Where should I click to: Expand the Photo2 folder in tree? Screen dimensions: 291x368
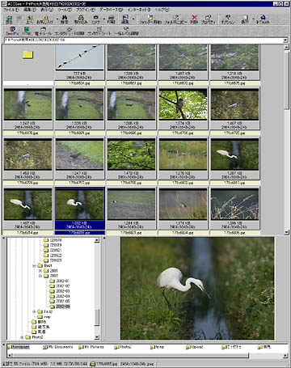tap(22, 337)
